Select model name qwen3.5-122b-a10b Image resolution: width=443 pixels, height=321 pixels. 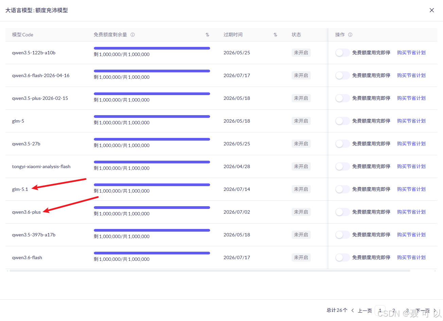point(34,53)
